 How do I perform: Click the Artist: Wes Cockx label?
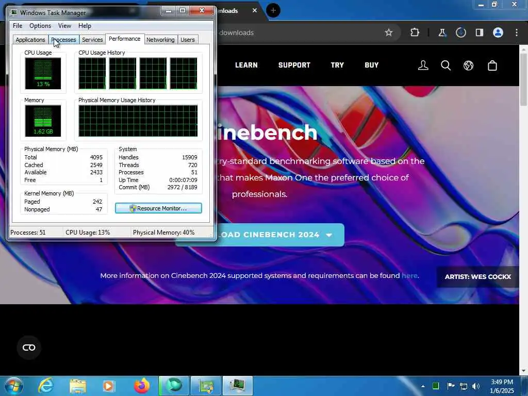tap(478, 277)
